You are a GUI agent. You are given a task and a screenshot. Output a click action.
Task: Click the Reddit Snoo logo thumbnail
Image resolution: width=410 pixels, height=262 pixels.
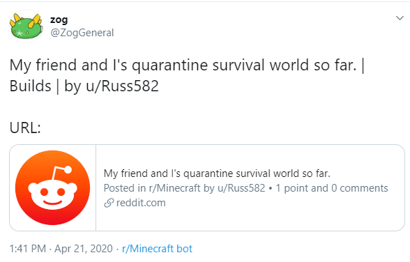coord(52,187)
